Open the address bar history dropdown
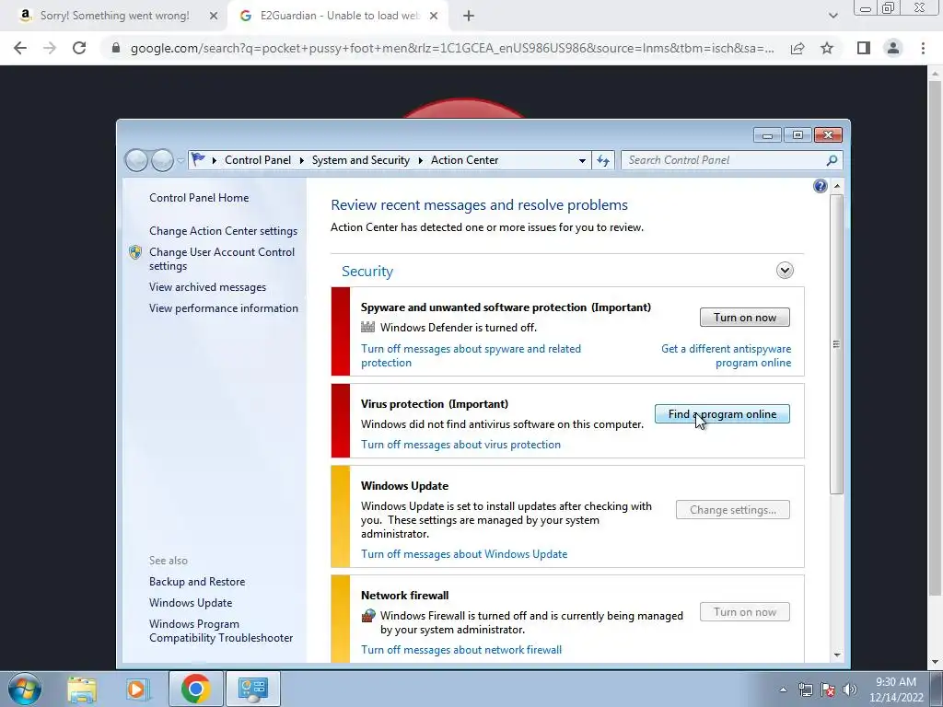This screenshot has width=943, height=707. [x=582, y=160]
